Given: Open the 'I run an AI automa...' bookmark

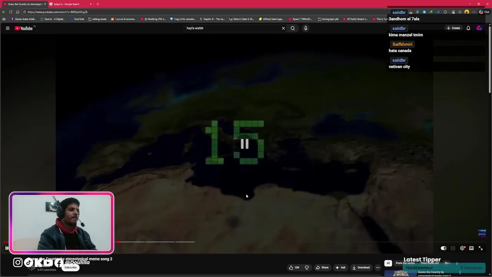Looking at the screenshot, I should click(x=123, y=19).
